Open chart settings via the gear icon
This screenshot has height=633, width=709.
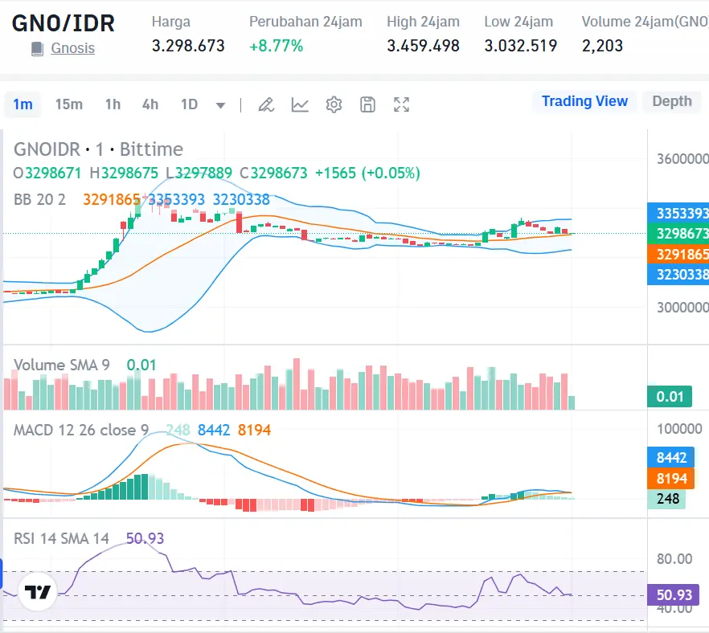tap(334, 104)
